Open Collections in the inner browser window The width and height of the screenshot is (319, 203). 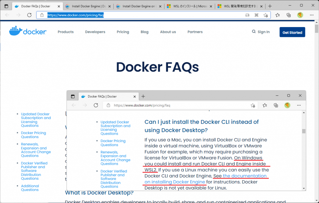(276, 105)
